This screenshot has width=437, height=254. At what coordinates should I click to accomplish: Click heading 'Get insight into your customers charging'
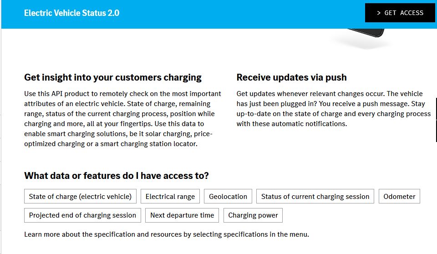click(113, 77)
